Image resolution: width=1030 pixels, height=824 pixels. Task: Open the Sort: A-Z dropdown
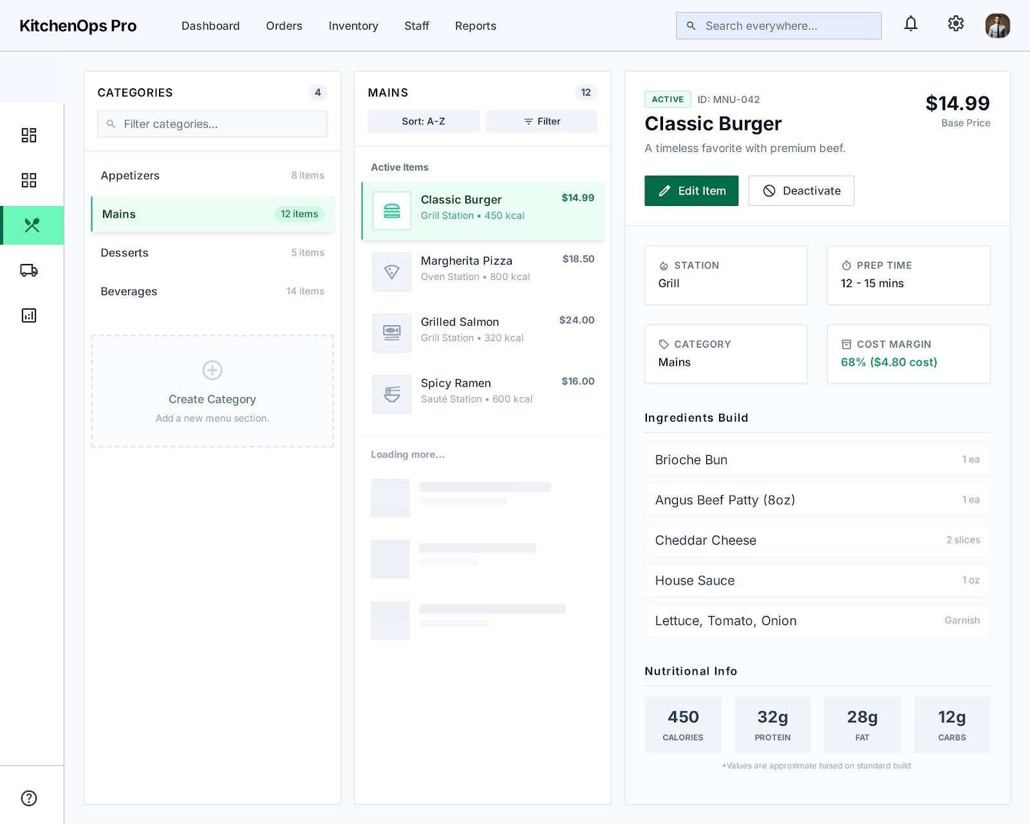(x=424, y=122)
